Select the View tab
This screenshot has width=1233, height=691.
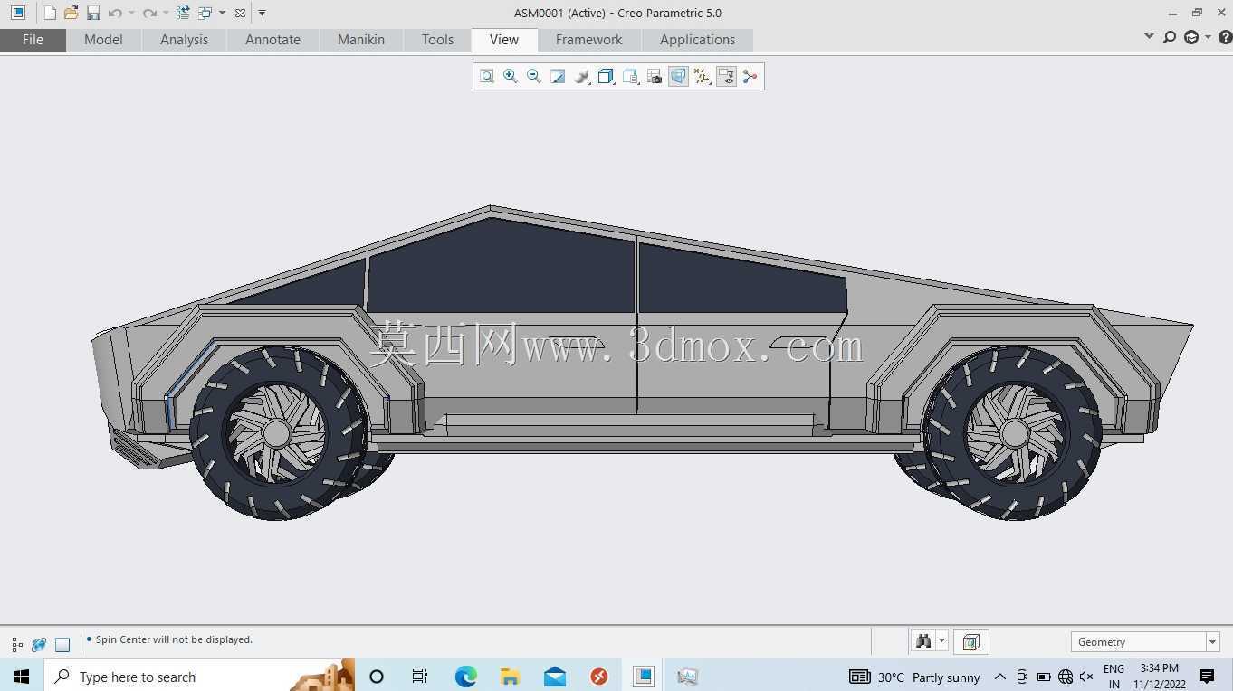click(504, 40)
